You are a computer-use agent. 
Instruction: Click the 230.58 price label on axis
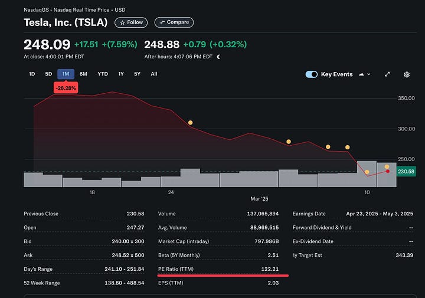(406, 172)
